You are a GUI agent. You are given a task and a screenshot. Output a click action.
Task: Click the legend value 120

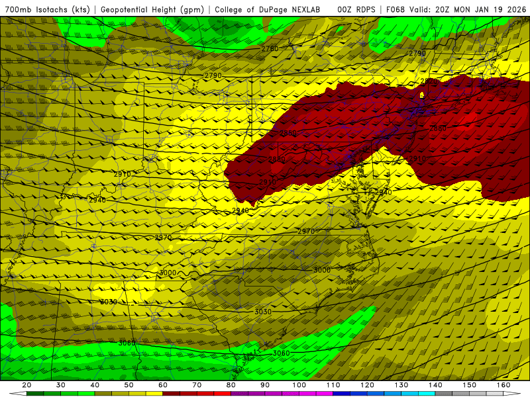(x=368, y=385)
